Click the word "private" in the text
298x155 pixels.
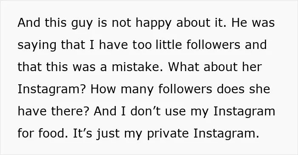pos(168,134)
